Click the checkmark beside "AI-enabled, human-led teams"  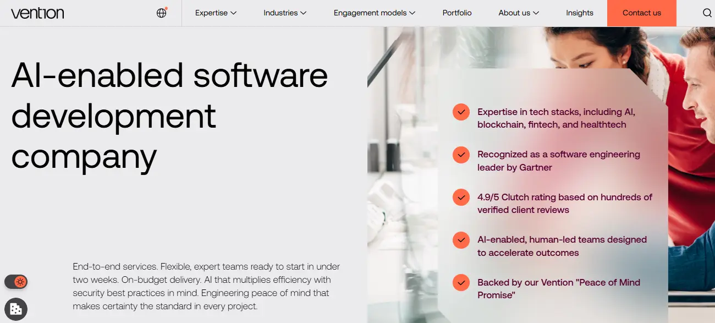[461, 240]
